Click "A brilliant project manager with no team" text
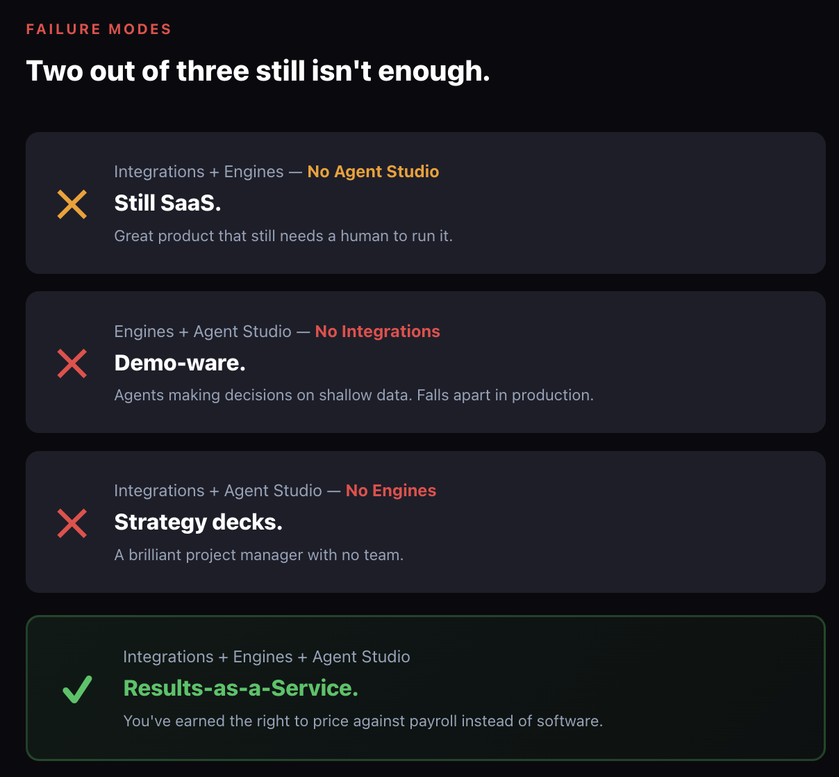Image resolution: width=839 pixels, height=777 pixels. 258,555
